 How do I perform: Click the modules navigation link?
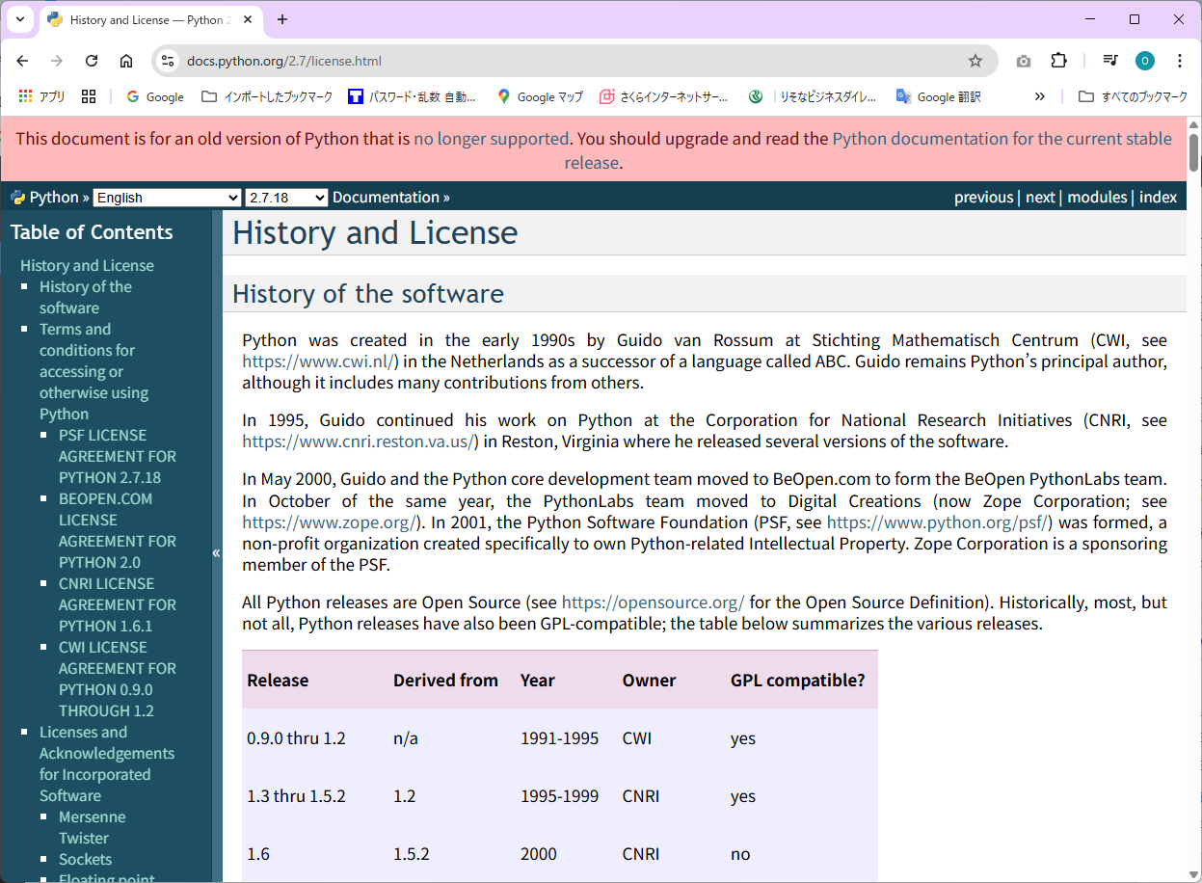pos(1097,197)
